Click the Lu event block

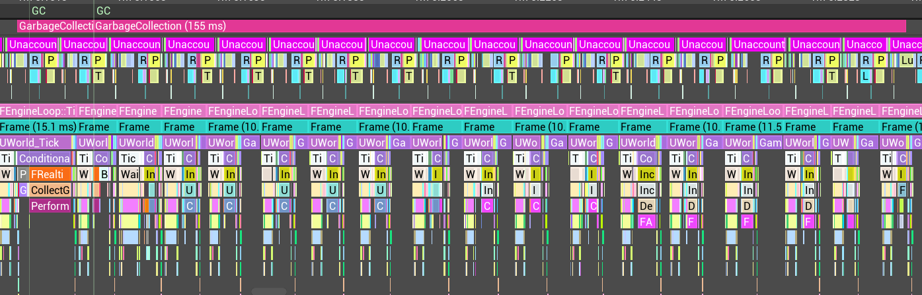[908, 60]
